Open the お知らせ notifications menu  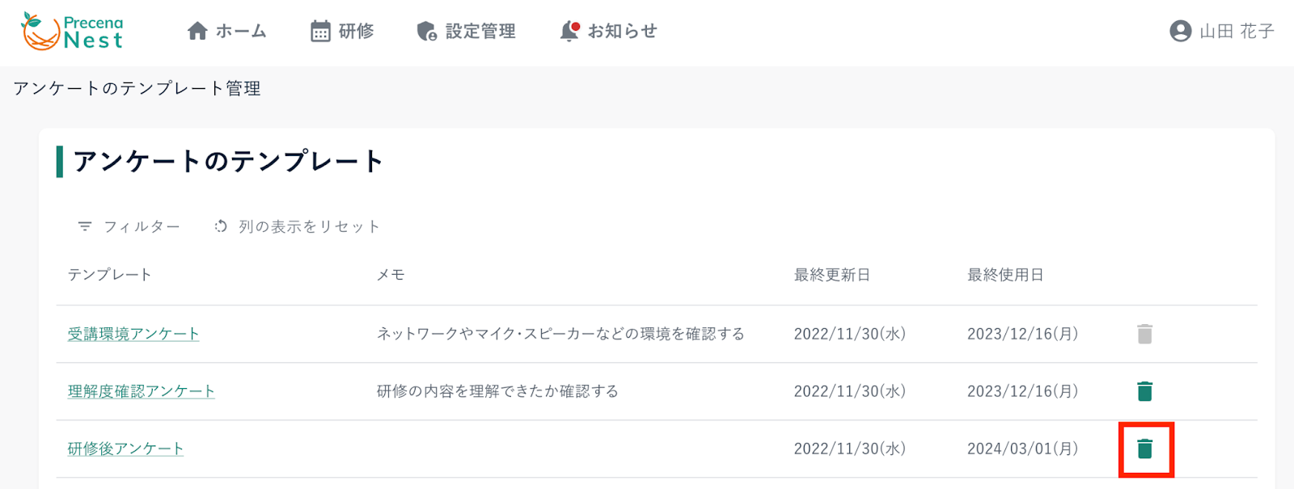tap(622, 32)
